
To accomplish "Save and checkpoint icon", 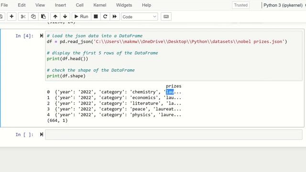I will [x=1, y=17].
